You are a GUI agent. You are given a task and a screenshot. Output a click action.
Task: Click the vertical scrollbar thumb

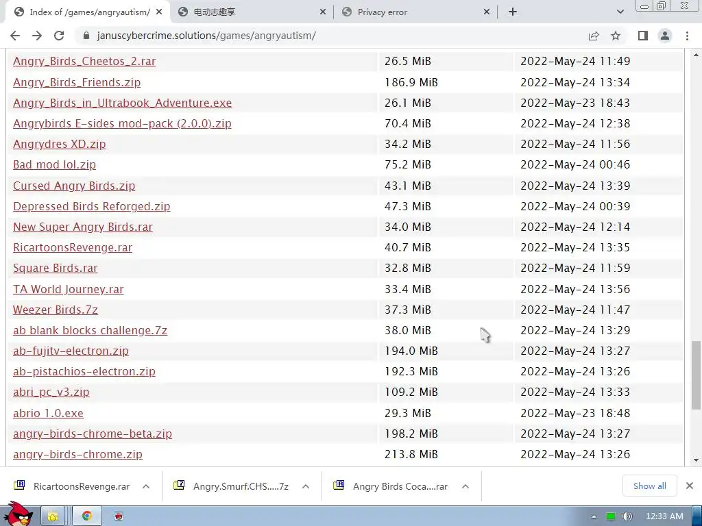point(696,375)
